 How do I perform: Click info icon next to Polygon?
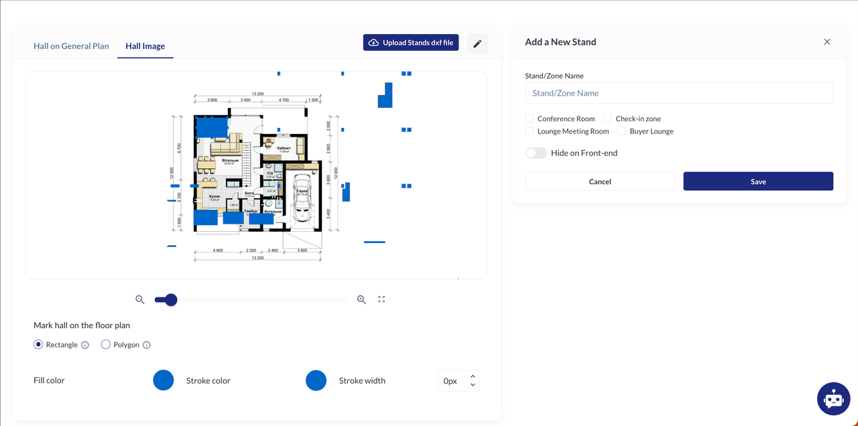point(147,345)
